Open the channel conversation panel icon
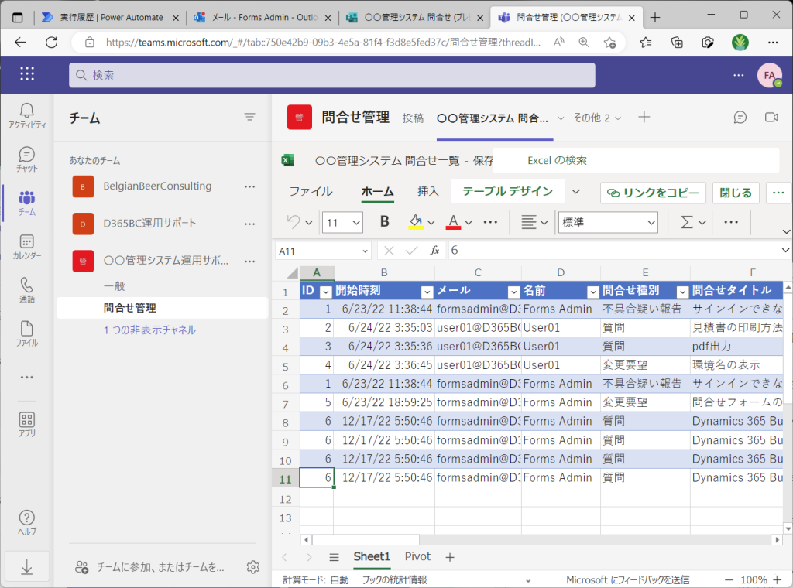Screen dimensions: 793x588 click(x=740, y=118)
